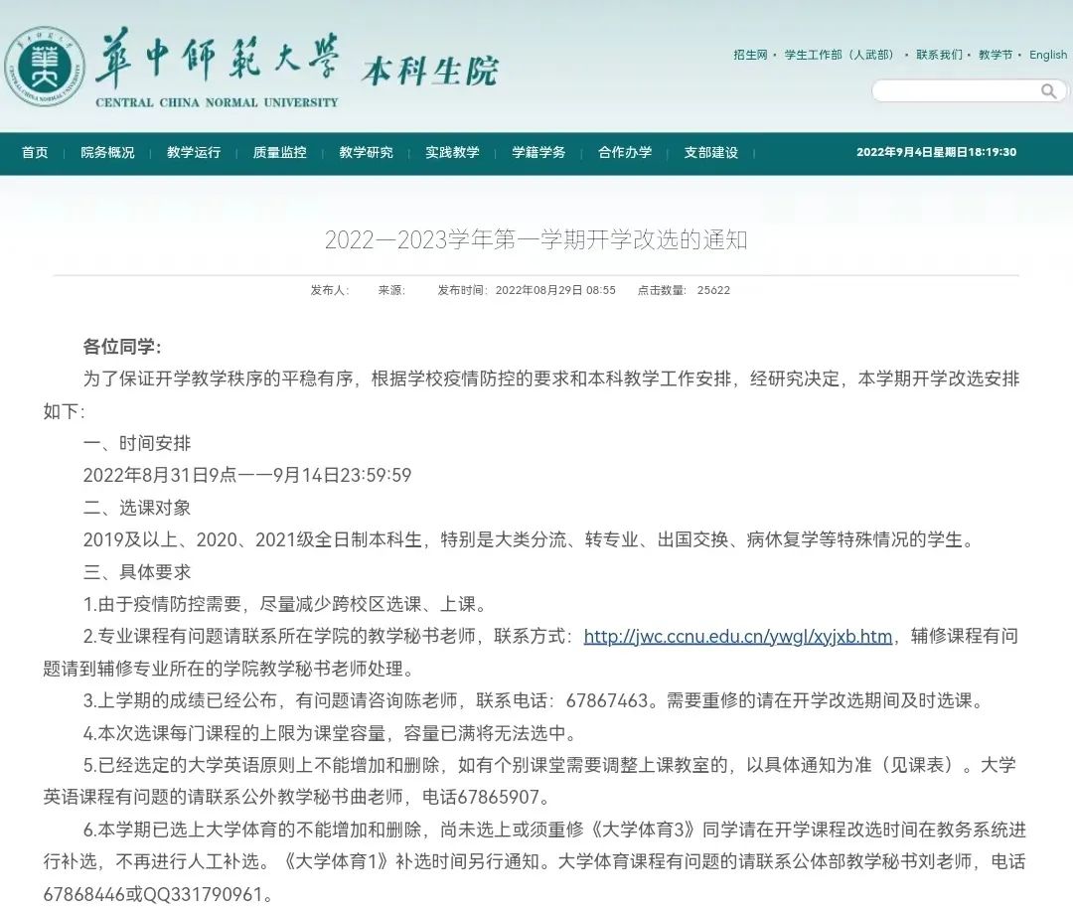The width and height of the screenshot is (1073, 907).
Task: Open the 院务概况 menu
Action: (x=107, y=153)
